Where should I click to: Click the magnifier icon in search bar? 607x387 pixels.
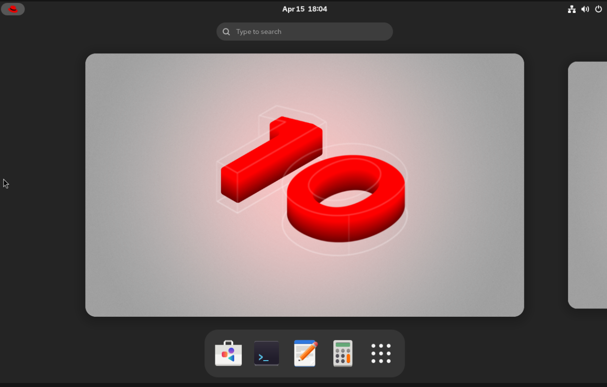(226, 32)
